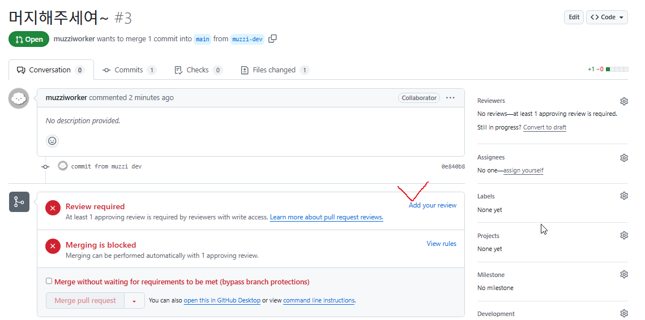645x320 pixels.
Task: Open Projects settings gear
Action: 623,235
